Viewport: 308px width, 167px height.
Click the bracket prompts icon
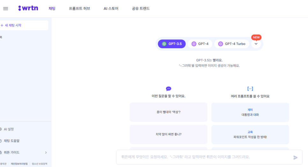250,89
